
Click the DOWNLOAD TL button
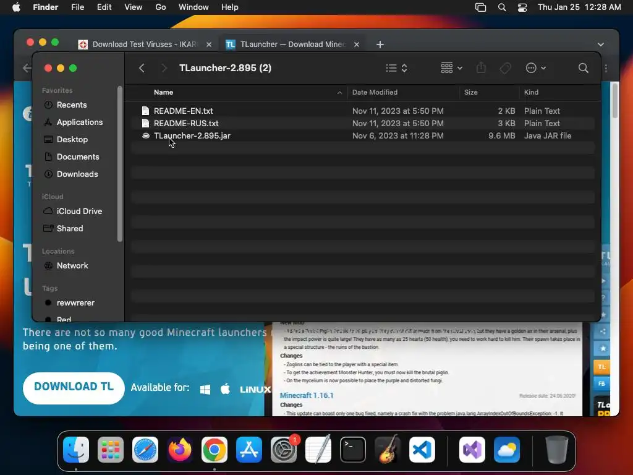(x=74, y=388)
